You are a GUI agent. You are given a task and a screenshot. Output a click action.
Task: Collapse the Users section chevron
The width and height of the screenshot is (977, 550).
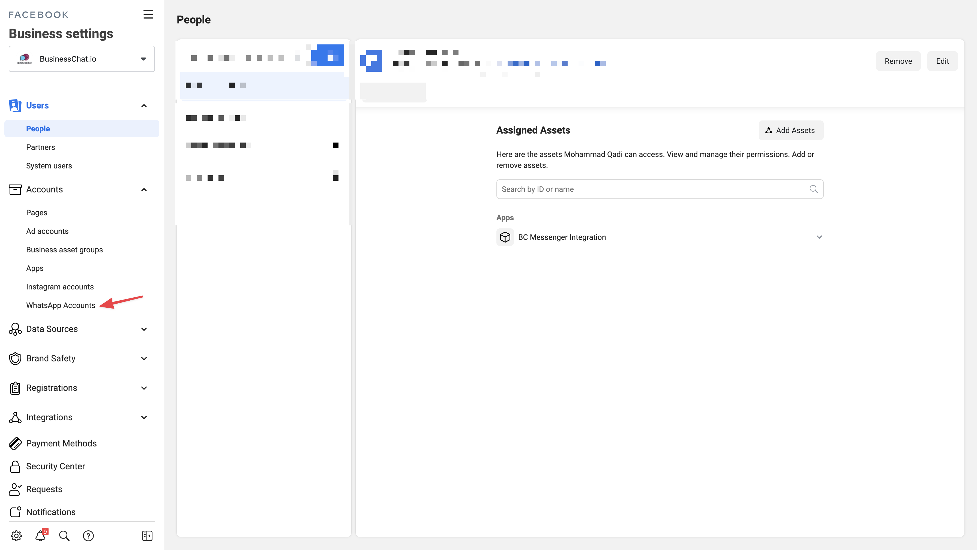pos(144,106)
